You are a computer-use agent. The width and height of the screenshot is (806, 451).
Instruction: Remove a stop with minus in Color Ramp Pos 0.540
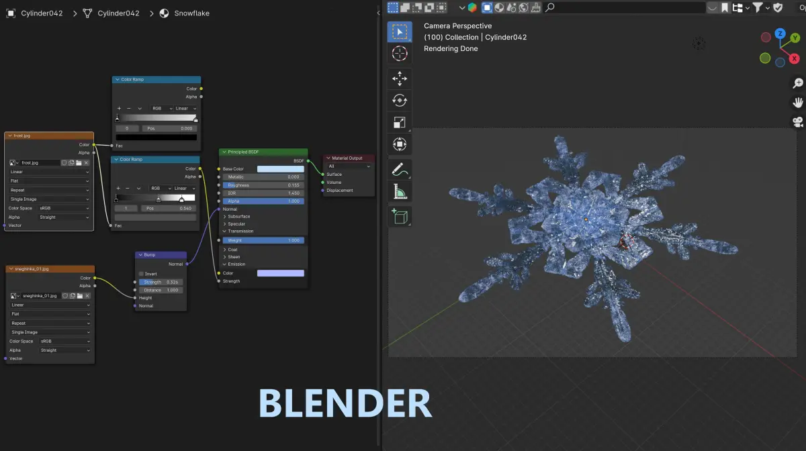click(129, 189)
